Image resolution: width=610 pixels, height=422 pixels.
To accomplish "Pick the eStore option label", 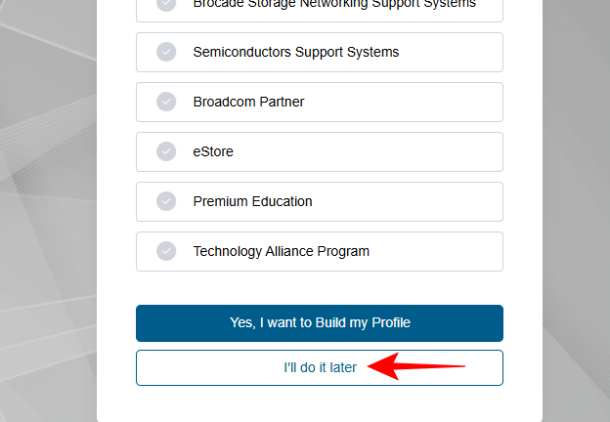I will click(x=213, y=151).
